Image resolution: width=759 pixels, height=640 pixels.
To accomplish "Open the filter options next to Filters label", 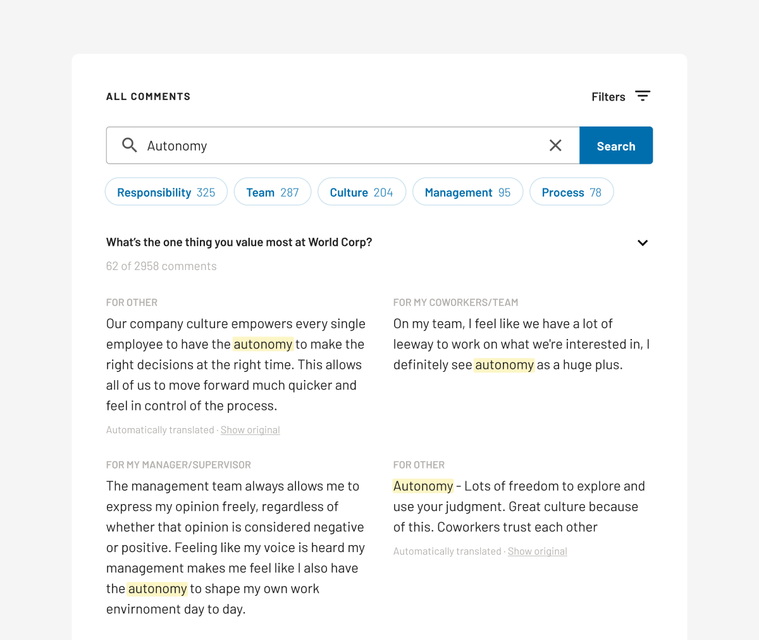I will tap(643, 95).
